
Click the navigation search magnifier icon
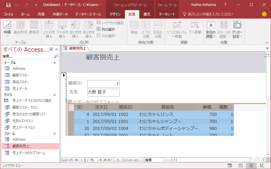coord(56,57)
